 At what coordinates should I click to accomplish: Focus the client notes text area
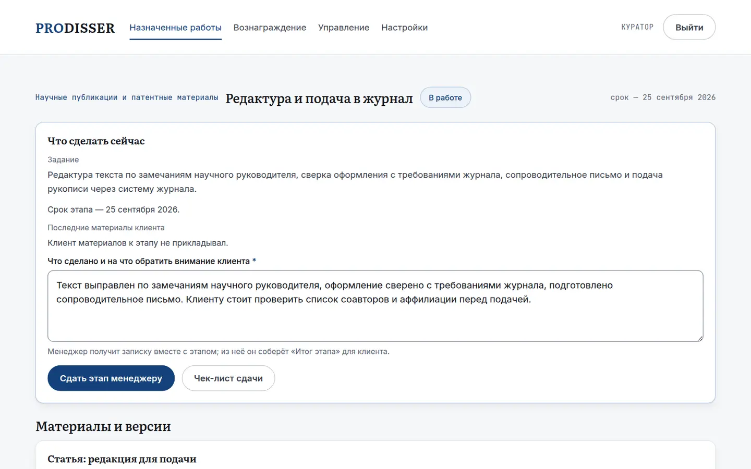point(375,306)
